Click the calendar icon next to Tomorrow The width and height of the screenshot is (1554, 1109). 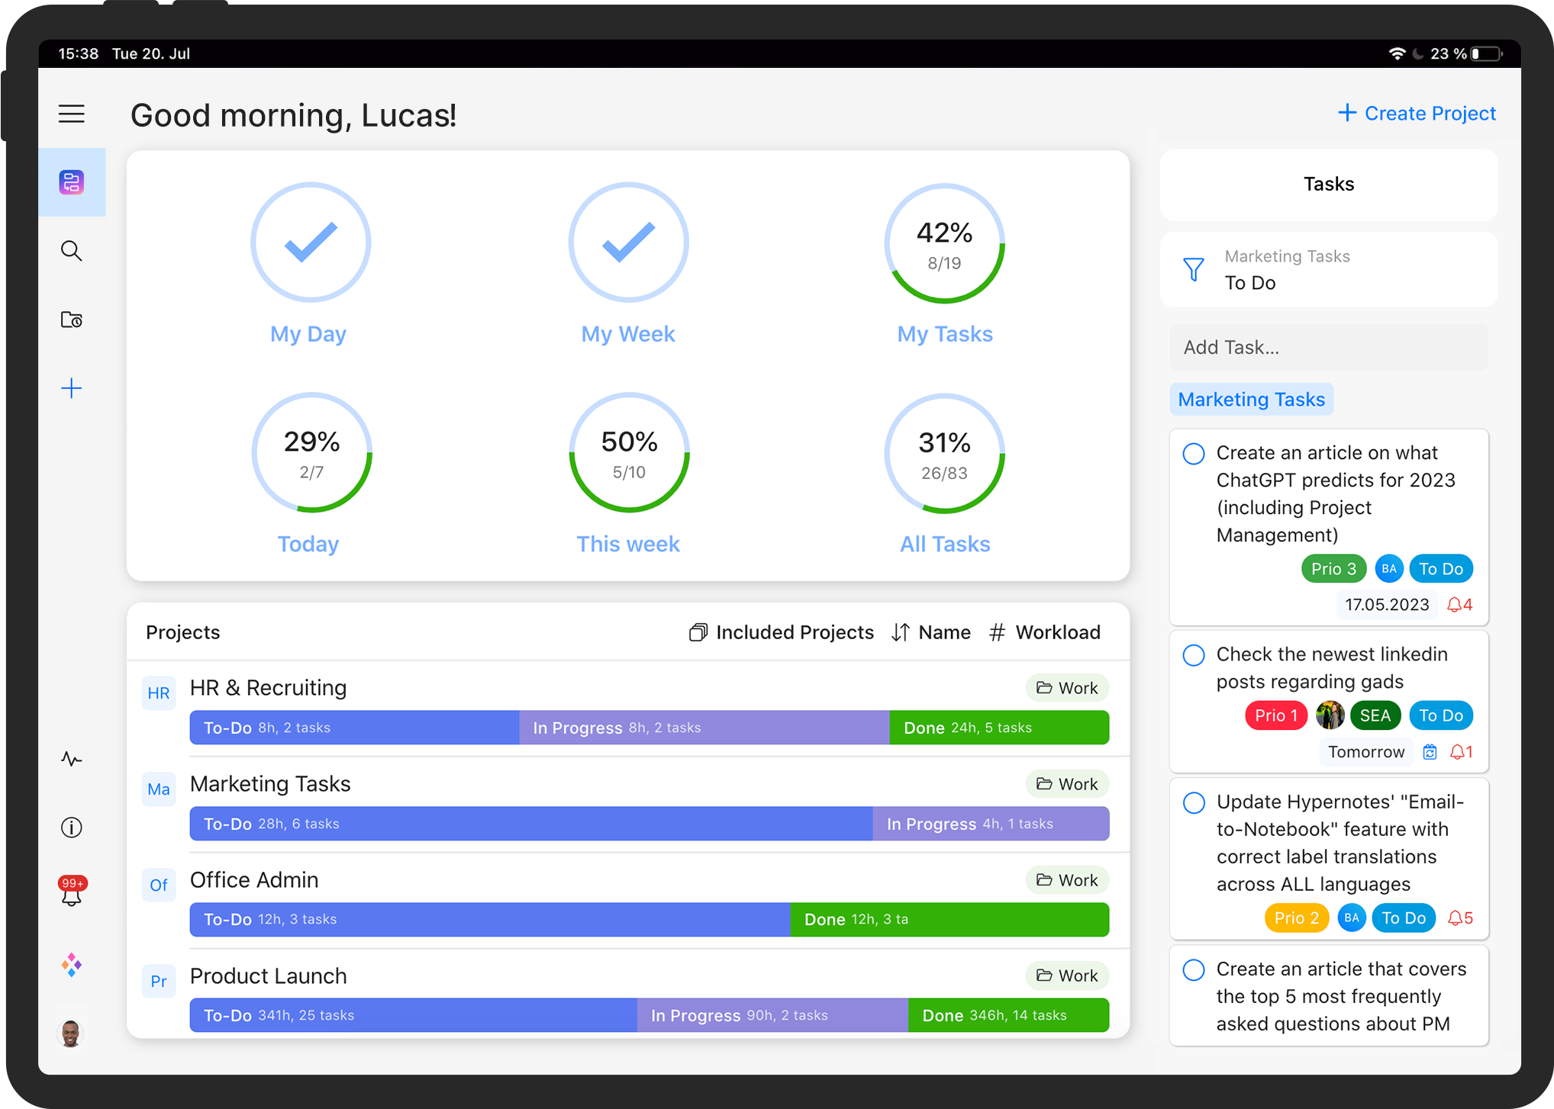click(x=1430, y=753)
